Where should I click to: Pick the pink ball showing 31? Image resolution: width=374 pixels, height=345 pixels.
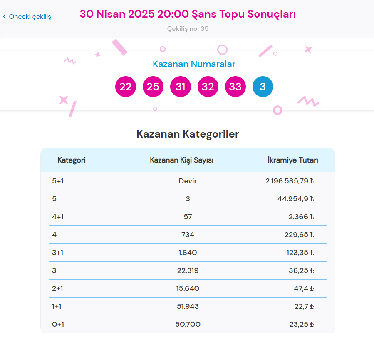click(x=180, y=87)
